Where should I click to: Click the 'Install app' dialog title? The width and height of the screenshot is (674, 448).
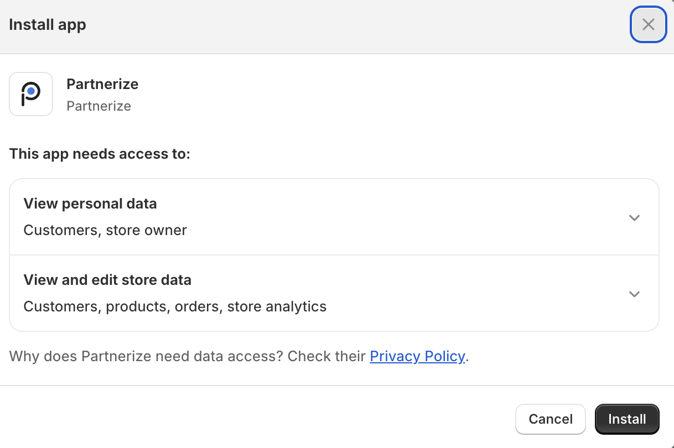pyautogui.click(x=48, y=25)
